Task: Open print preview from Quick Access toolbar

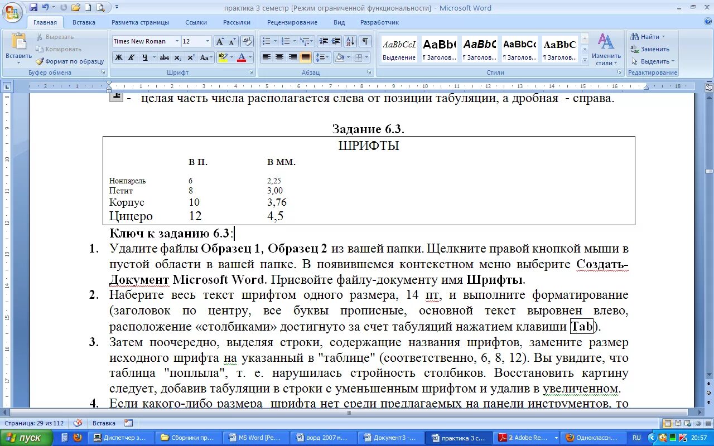Action: click(x=100, y=8)
